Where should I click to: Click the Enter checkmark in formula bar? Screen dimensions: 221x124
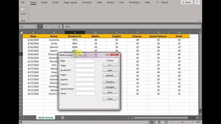53,27
